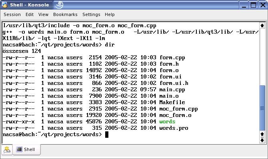Click the form.cpp filename
Screen dimensions: 268x159
coord(172,58)
